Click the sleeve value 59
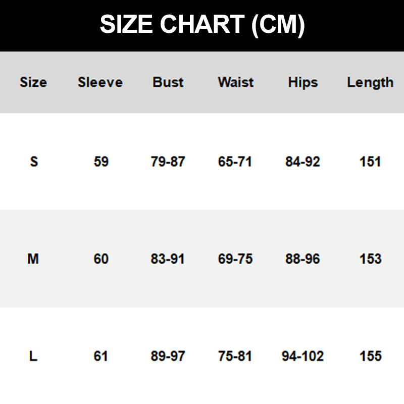The width and height of the screenshot is (404, 404). point(101,162)
